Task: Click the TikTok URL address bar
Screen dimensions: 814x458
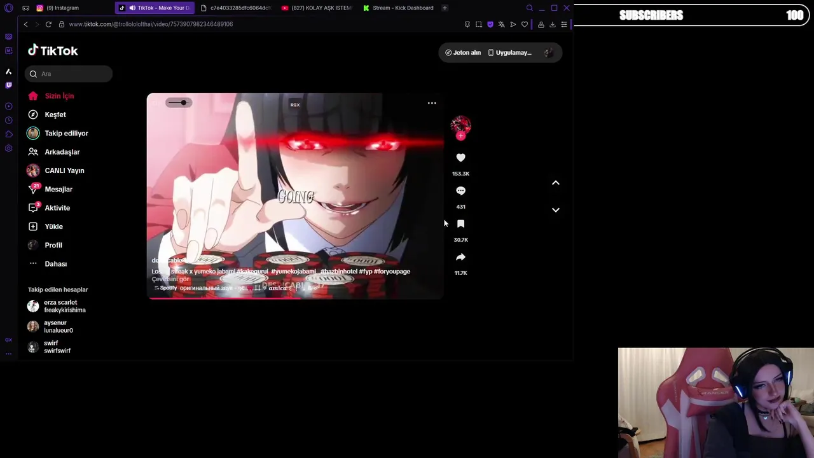Action: coord(151,24)
